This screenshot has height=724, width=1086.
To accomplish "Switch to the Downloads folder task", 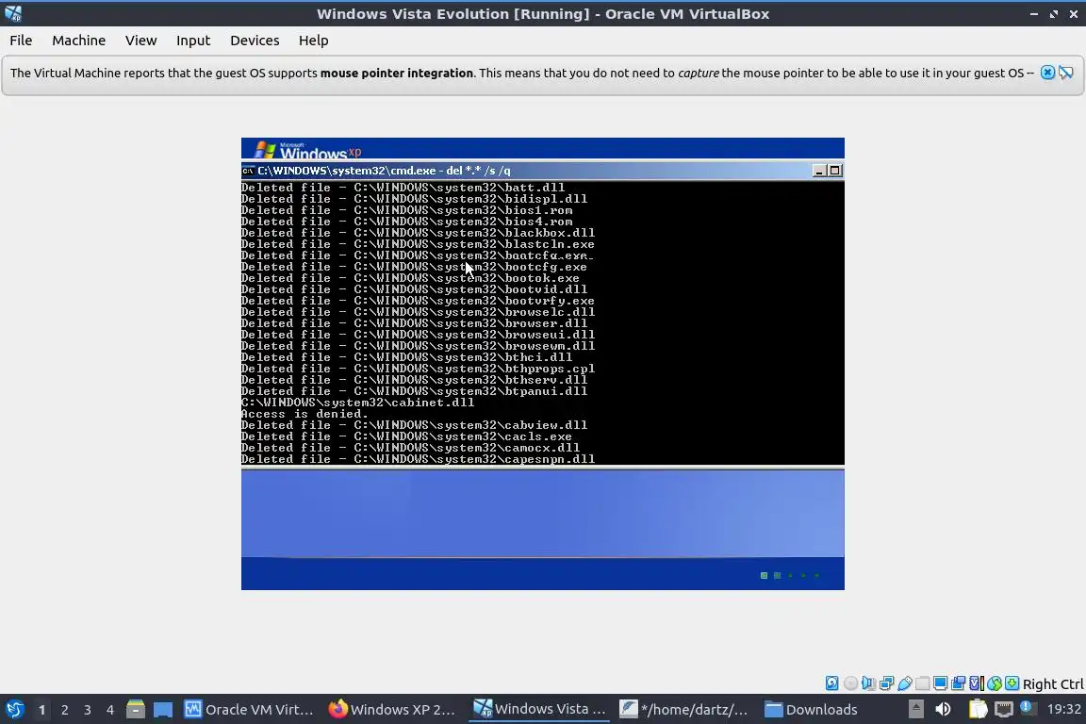I will pos(812,710).
